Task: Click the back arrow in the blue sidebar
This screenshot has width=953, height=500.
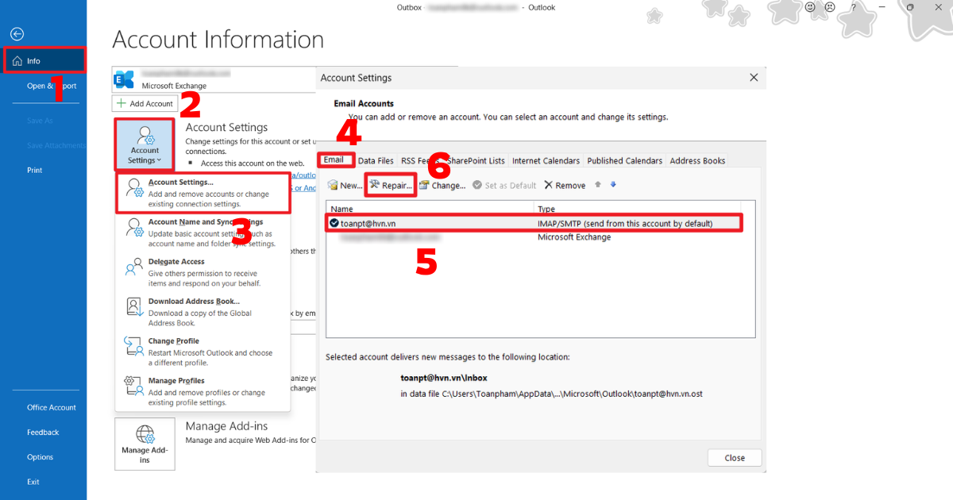Action: [x=17, y=34]
